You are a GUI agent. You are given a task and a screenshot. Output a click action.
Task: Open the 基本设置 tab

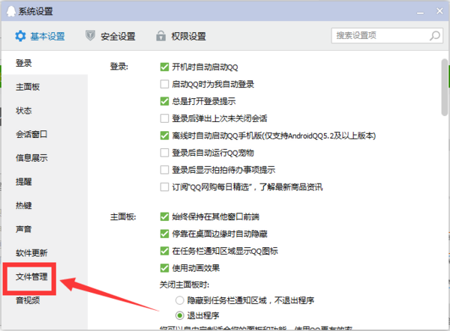[x=40, y=37]
